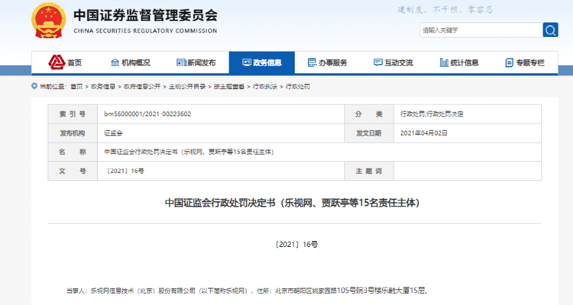Click the 办事服务 service icon

[x=312, y=63]
